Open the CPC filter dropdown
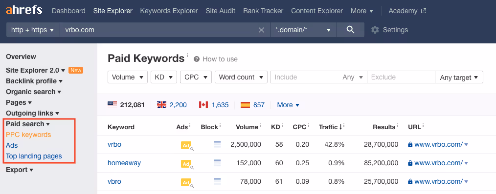 (x=196, y=78)
